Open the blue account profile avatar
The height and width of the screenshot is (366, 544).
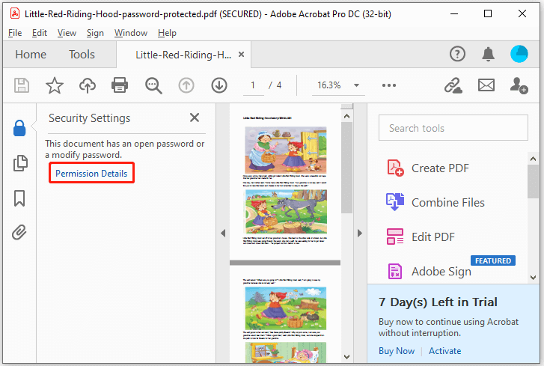pos(519,54)
